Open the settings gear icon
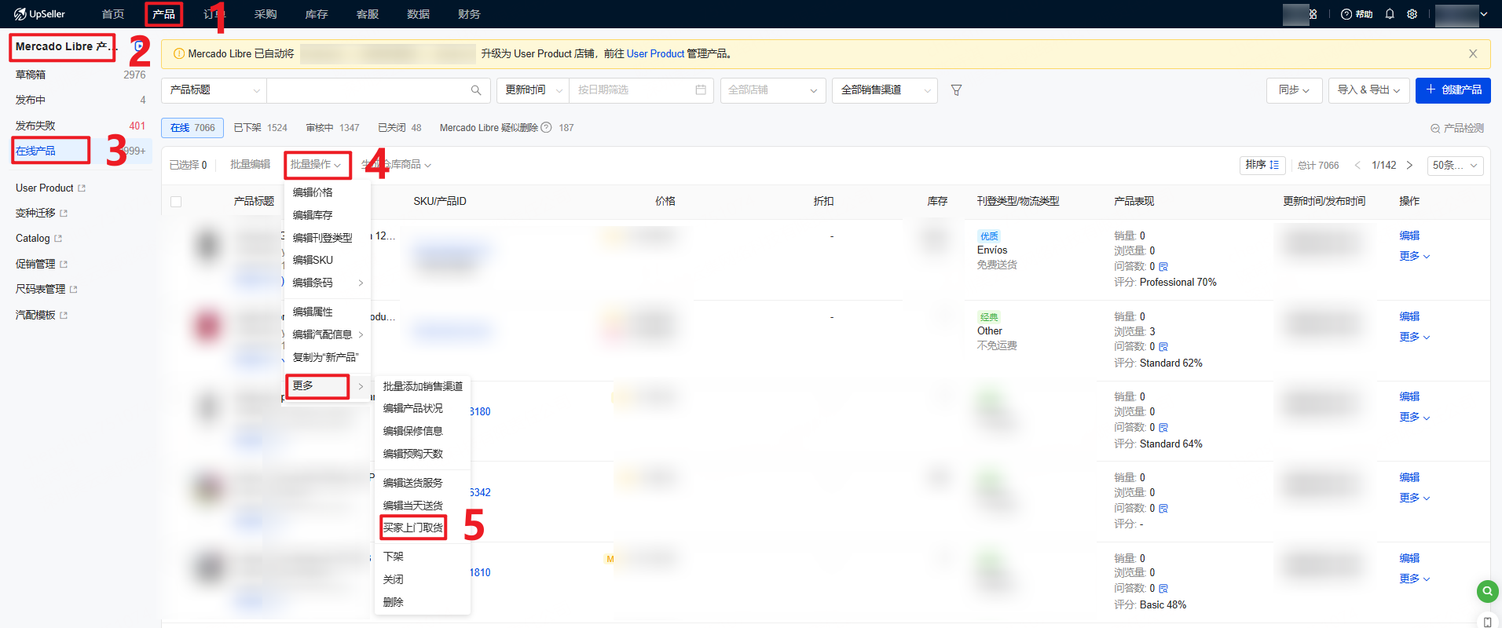 coord(1412,14)
